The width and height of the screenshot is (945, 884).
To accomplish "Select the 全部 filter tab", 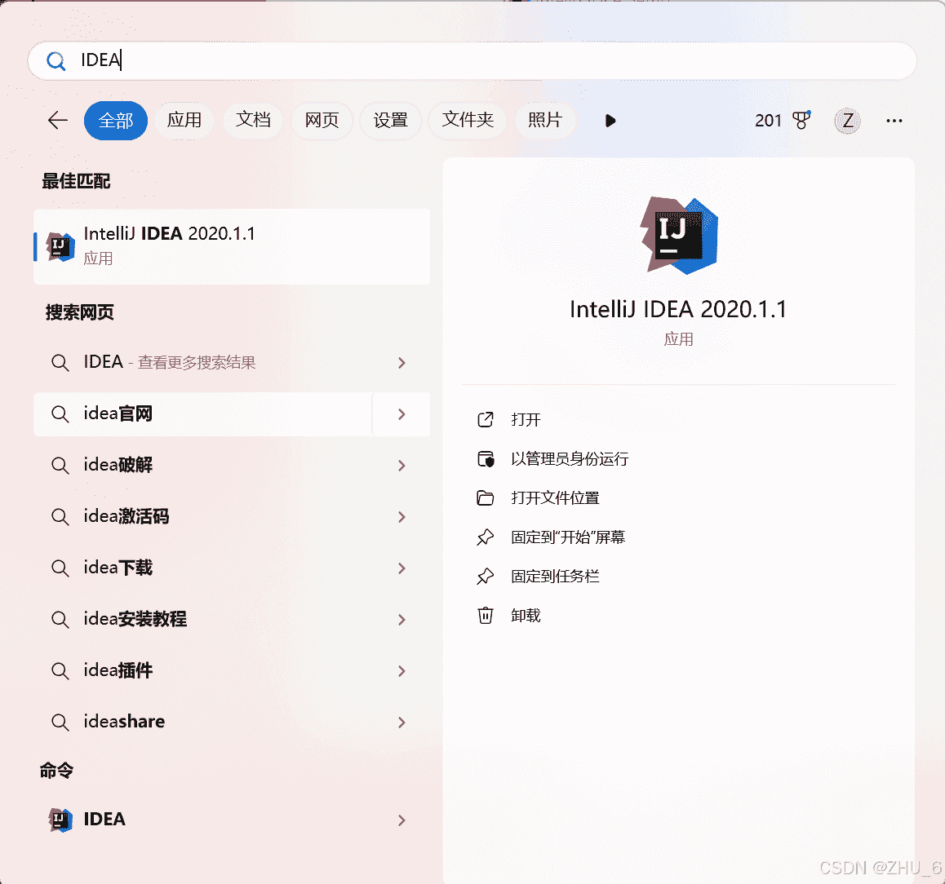I will pyautogui.click(x=116, y=121).
